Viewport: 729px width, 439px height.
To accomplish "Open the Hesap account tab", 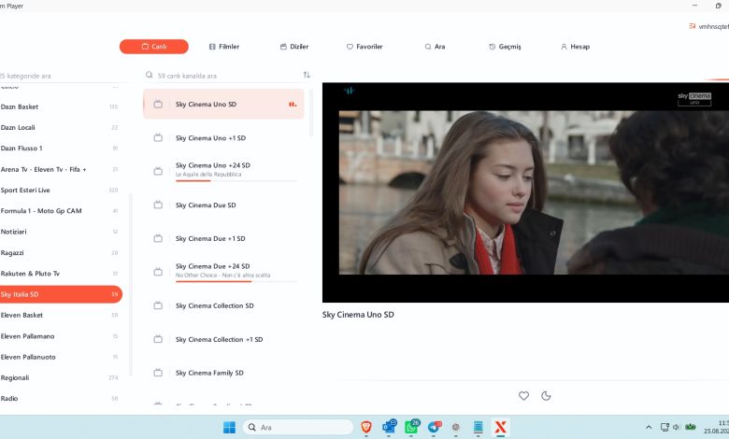I will pyautogui.click(x=575, y=47).
